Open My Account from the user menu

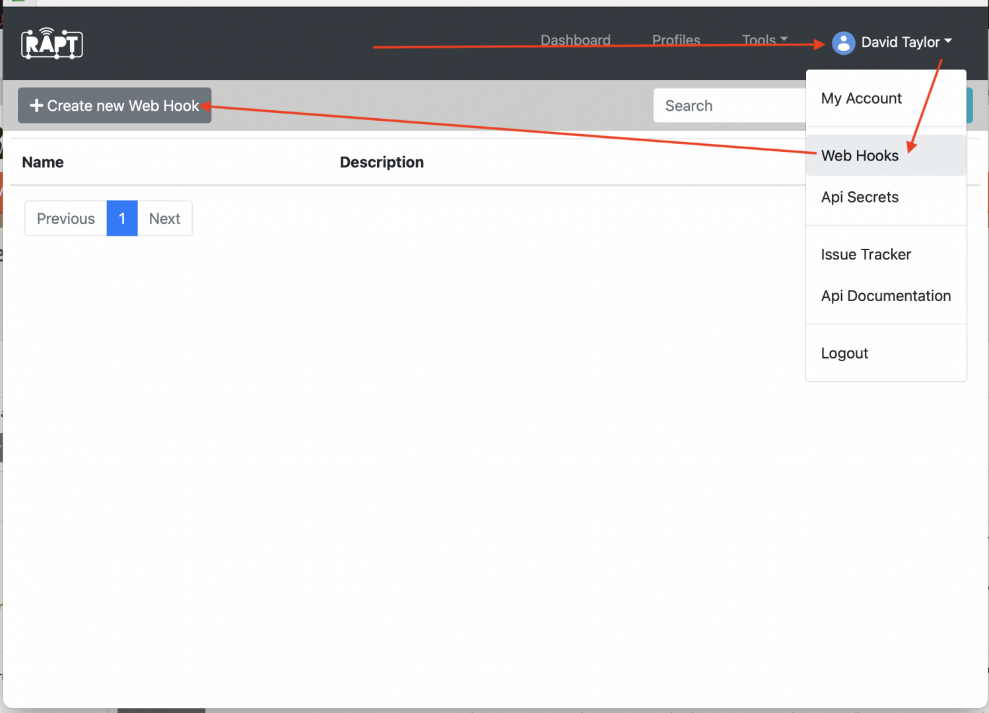(861, 98)
